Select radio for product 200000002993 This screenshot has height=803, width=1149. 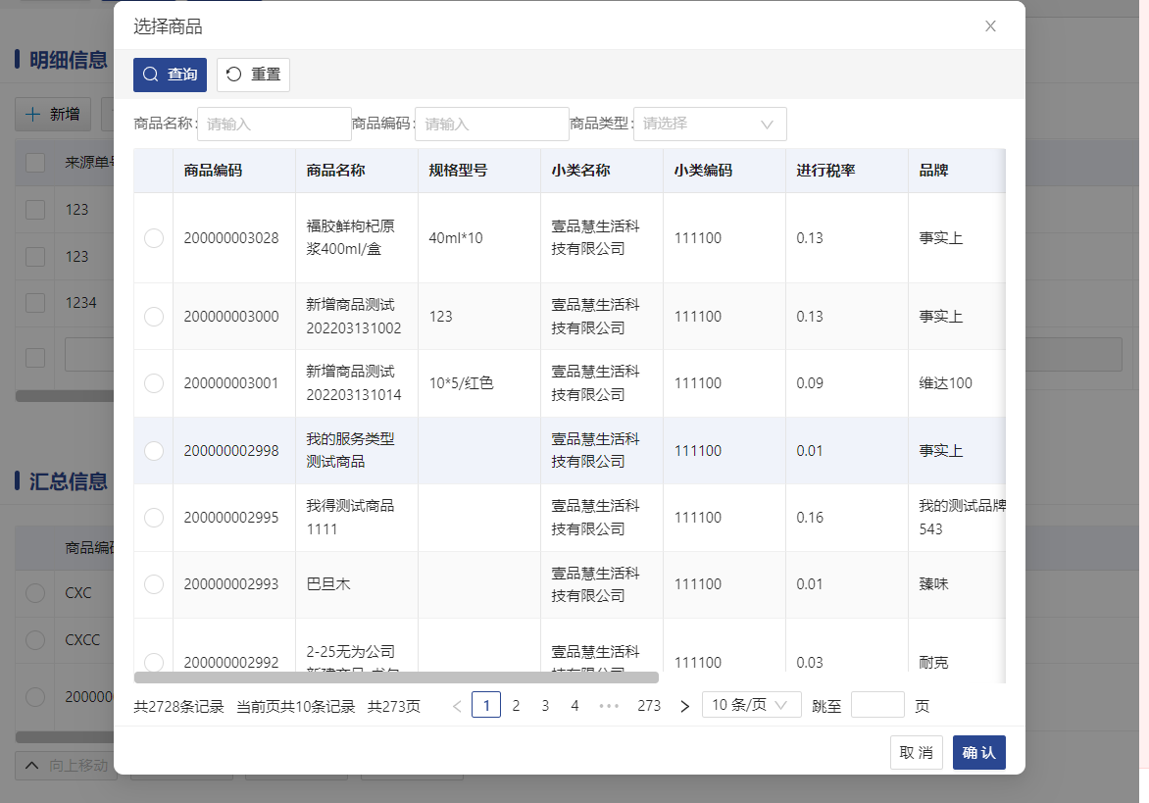point(154,584)
